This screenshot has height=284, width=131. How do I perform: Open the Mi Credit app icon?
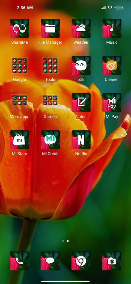point(50,140)
